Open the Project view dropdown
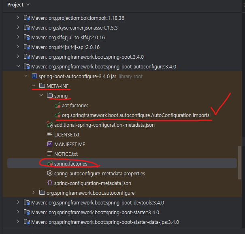The width and height of the screenshot is (245, 234). [x=19, y=5]
